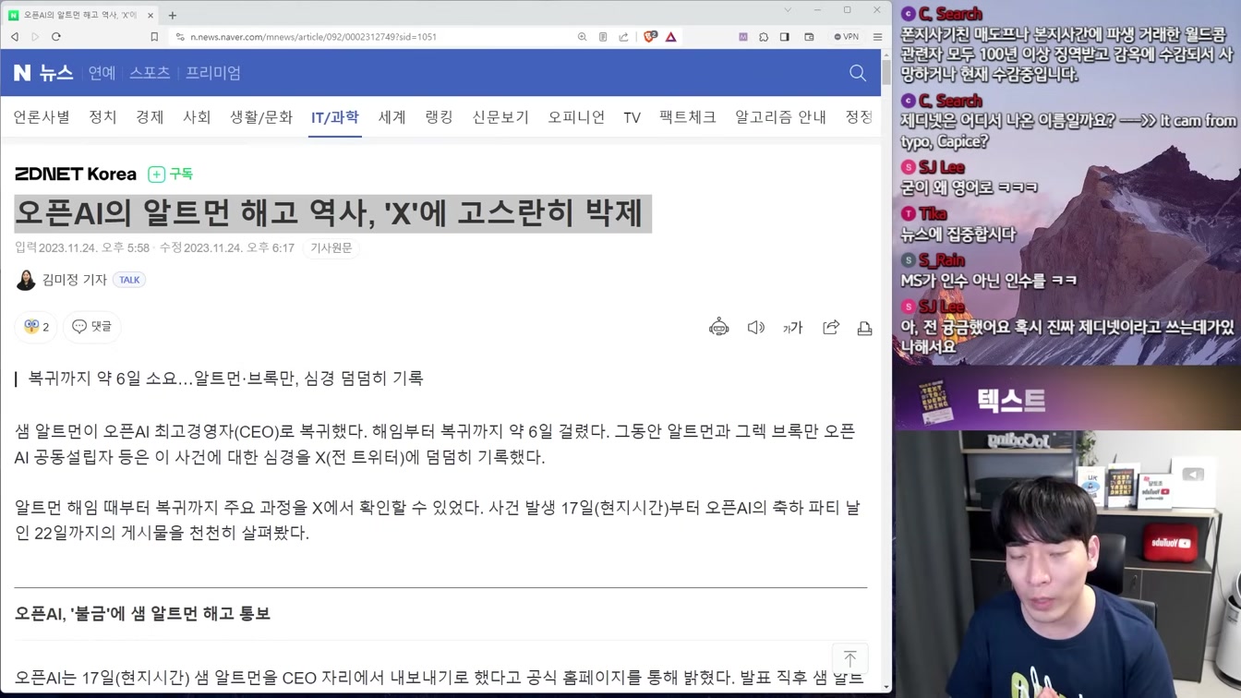Click the scroll-to-top arrow button
This screenshot has width=1241, height=698.
(x=849, y=658)
